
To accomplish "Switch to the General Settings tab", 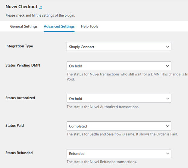I will [24, 26].
